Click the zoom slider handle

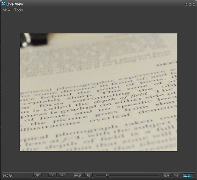coord(107,175)
